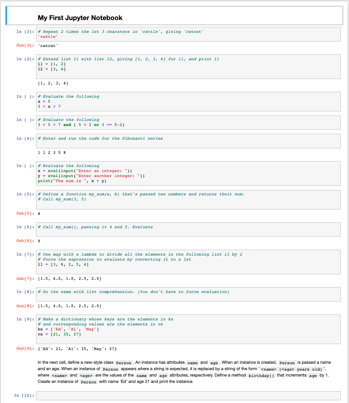
Task: Click the printed output [1, 2, 3, 4]
Action: point(53,83)
